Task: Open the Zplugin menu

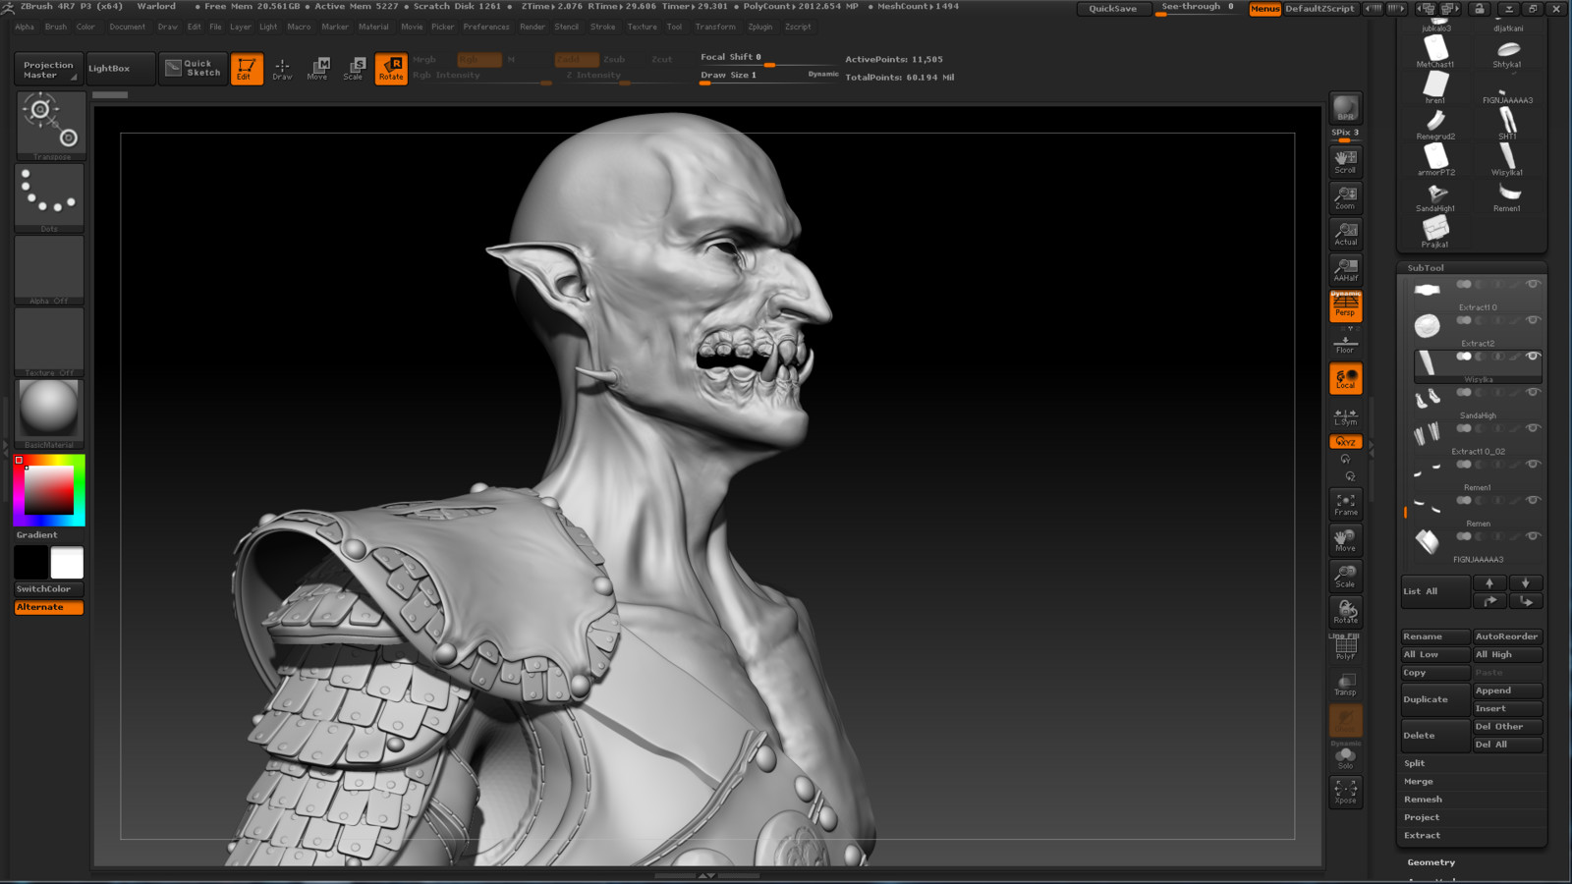Action: click(760, 28)
